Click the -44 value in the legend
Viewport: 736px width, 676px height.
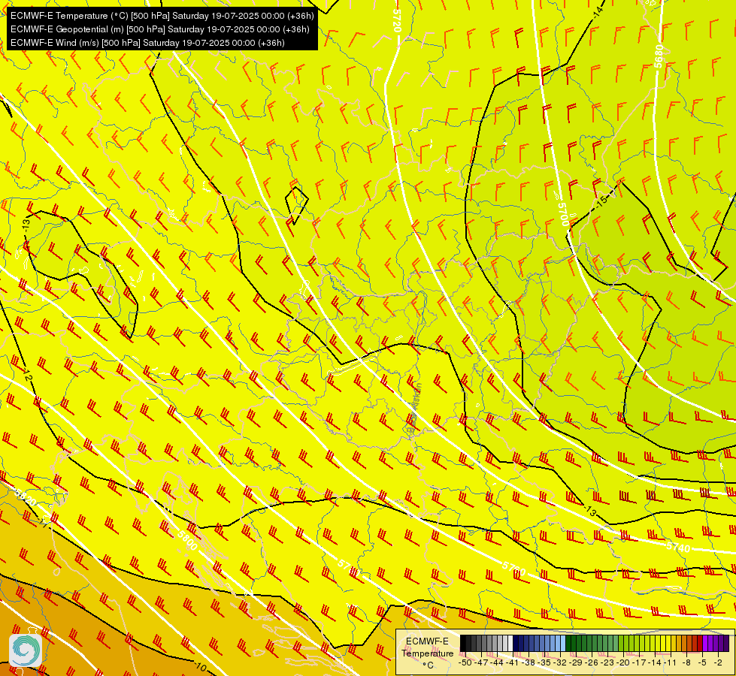(x=497, y=662)
